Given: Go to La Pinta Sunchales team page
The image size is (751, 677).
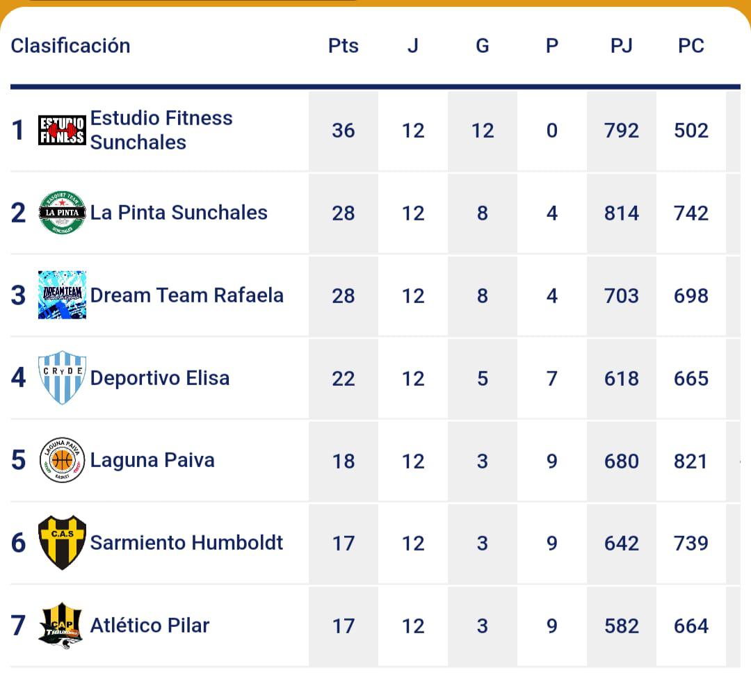Looking at the screenshot, I should click(179, 213).
